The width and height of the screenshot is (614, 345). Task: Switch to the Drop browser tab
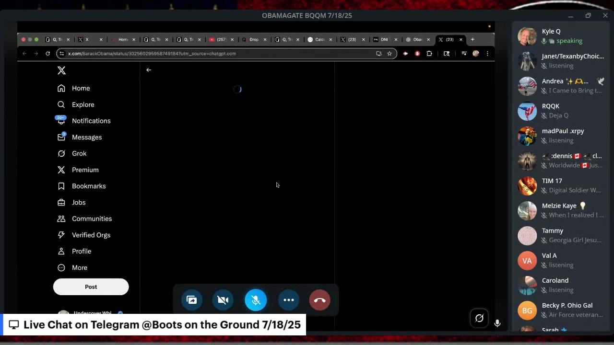[254, 39]
